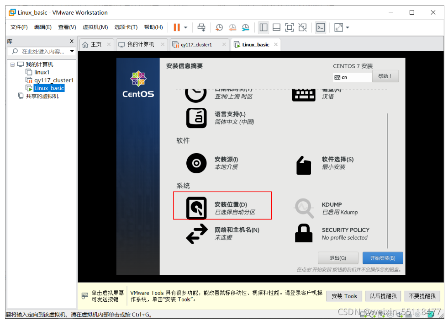Open keyboard layout settings icon
The height and width of the screenshot is (321, 448).
(x=304, y=94)
